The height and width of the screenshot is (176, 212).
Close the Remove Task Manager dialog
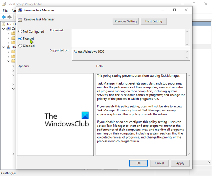click(186, 10)
